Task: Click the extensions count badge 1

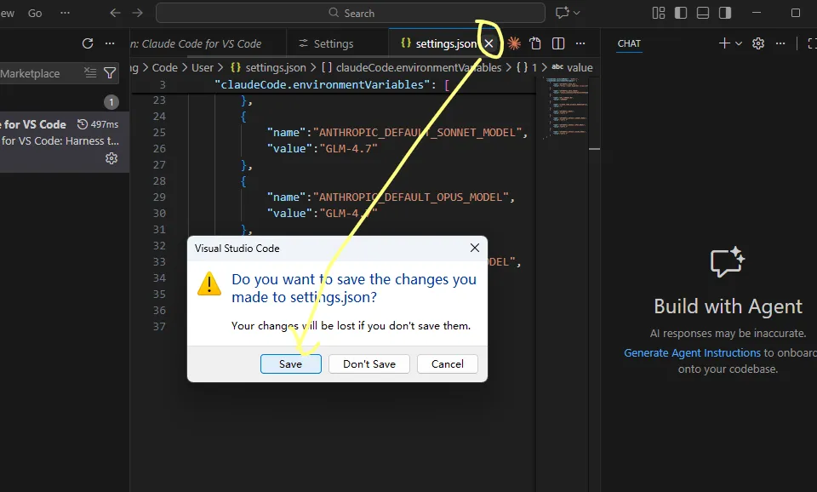Action: pyautogui.click(x=111, y=102)
